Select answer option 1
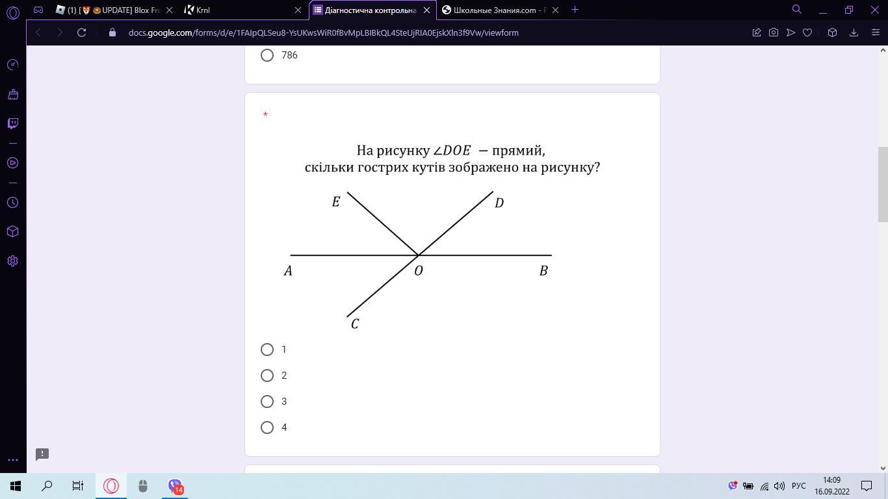Image resolution: width=888 pixels, height=499 pixels. 267,350
